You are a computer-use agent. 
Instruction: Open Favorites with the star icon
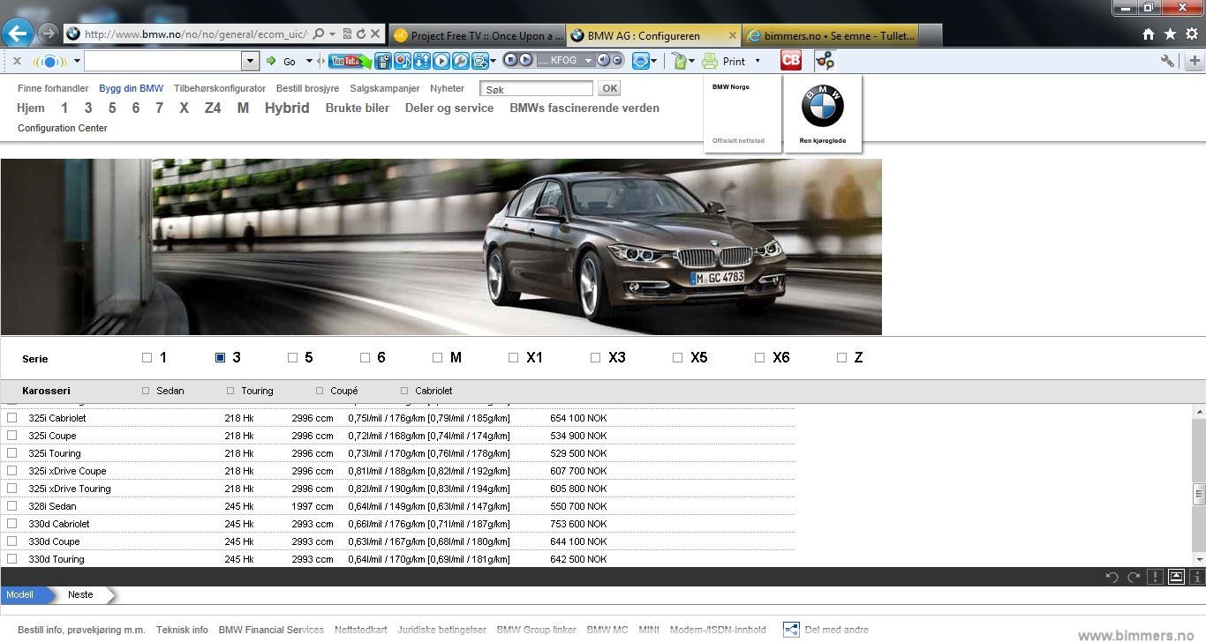[1170, 34]
